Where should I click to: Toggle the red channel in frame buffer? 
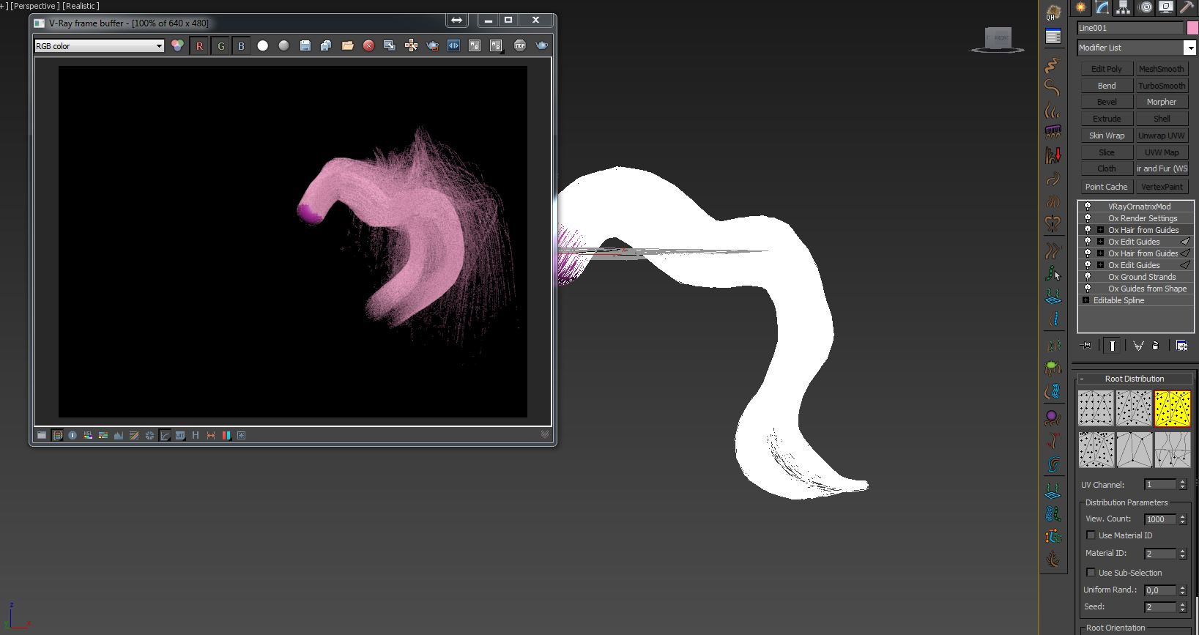tap(199, 46)
